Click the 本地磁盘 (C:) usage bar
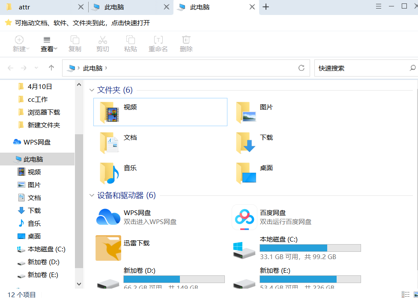This screenshot has width=418, height=298. click(x=310, y=248)
